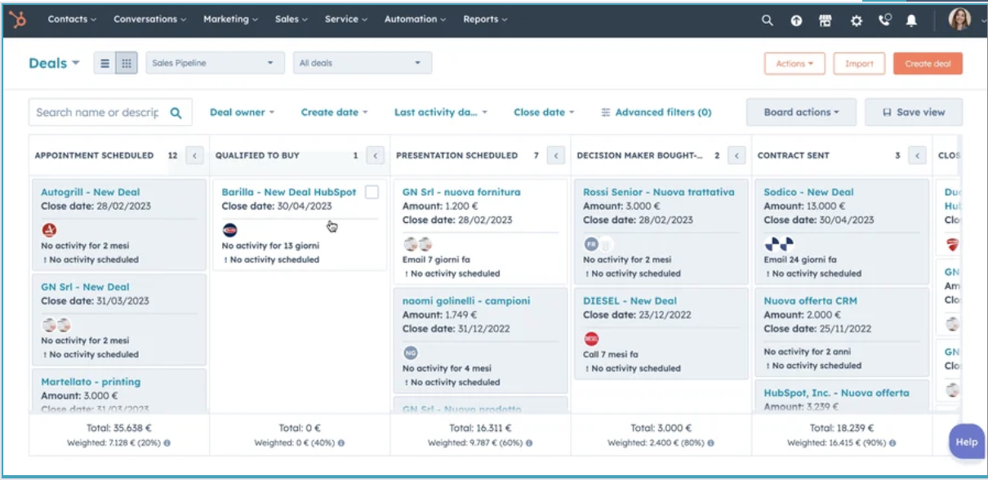Open Advanced filters (0)
This screenshot has width=988, height=480.
tap(656, 113)
